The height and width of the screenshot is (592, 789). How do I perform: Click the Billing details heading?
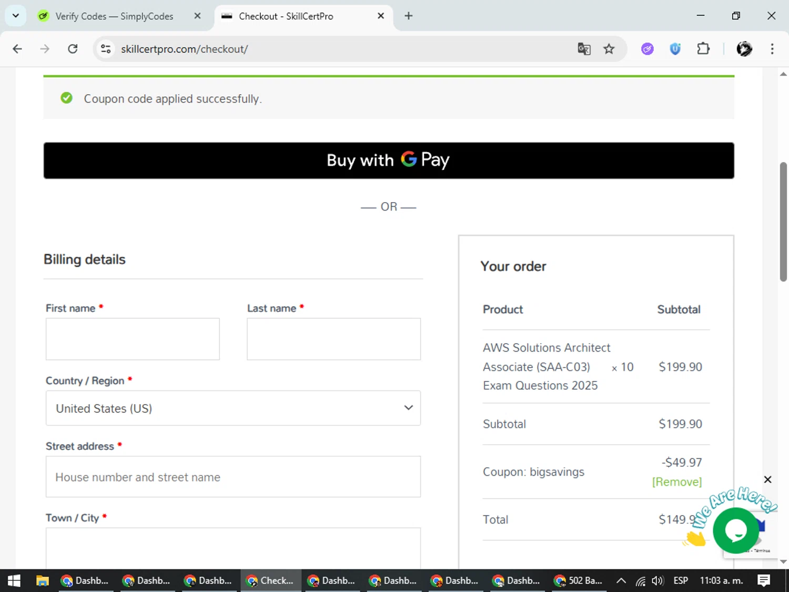pos(85,259)
